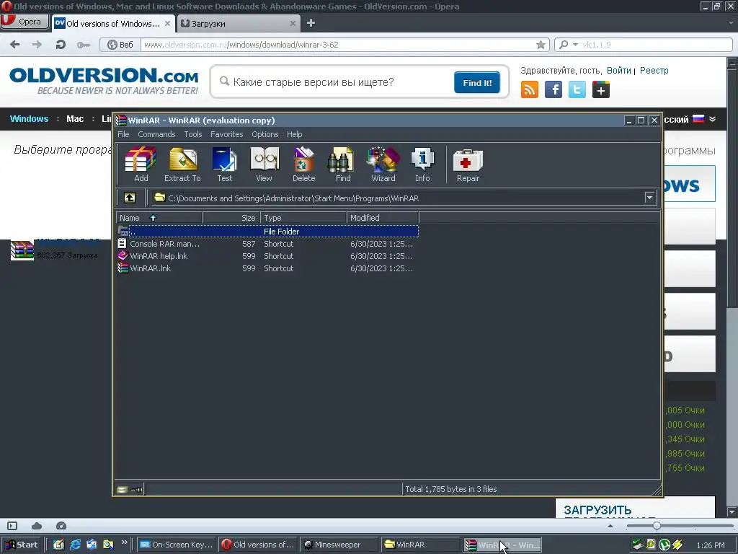The height and width of the screenshot is (554, 738).
Task: Click the Info toolbar icon
Action: (x=422, y=164)
